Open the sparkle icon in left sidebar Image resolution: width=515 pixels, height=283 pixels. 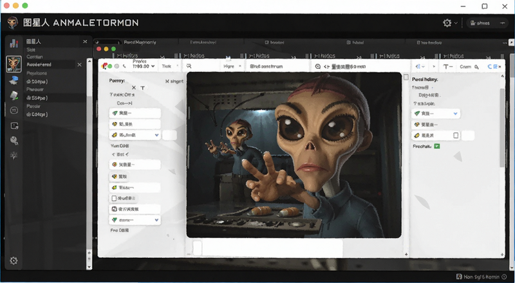click(x=14, y=155)
